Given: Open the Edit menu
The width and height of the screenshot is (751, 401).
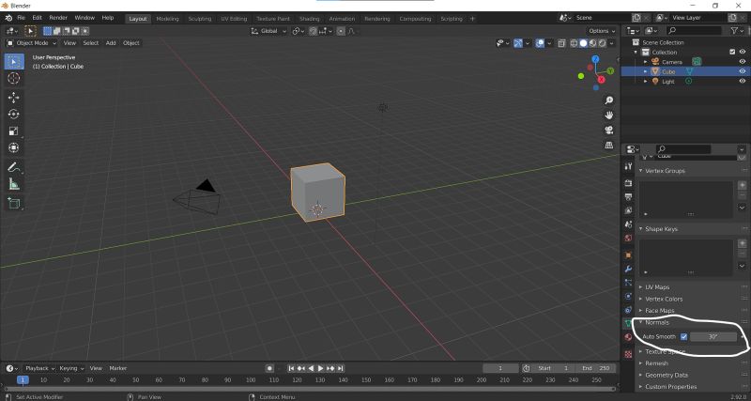Looking at the screenshot, I should (x=37, y=18).
